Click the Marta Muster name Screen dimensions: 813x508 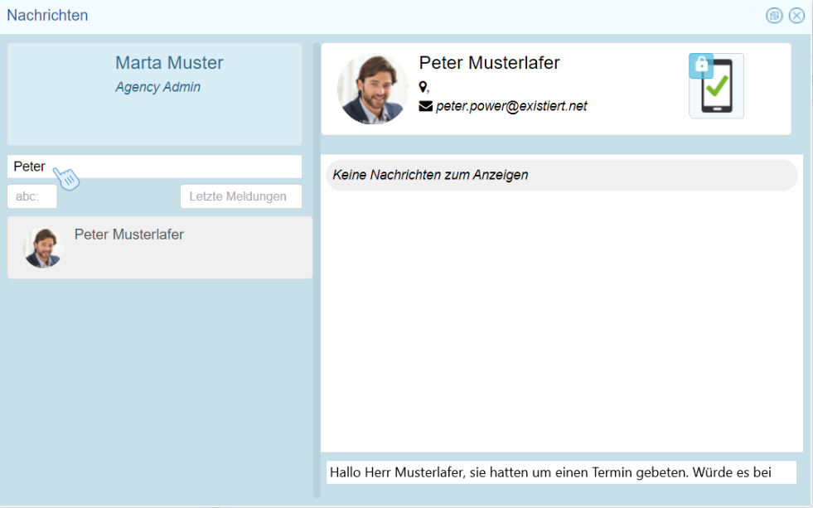[169, 63]
